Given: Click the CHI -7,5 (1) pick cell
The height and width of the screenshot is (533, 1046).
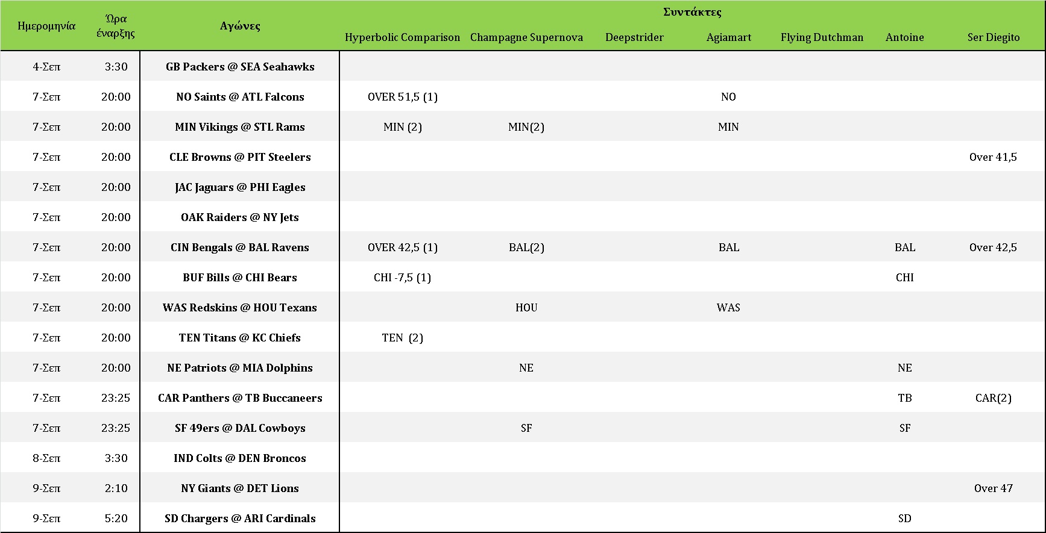Looking at the screenshot, I should coord(402,278).
